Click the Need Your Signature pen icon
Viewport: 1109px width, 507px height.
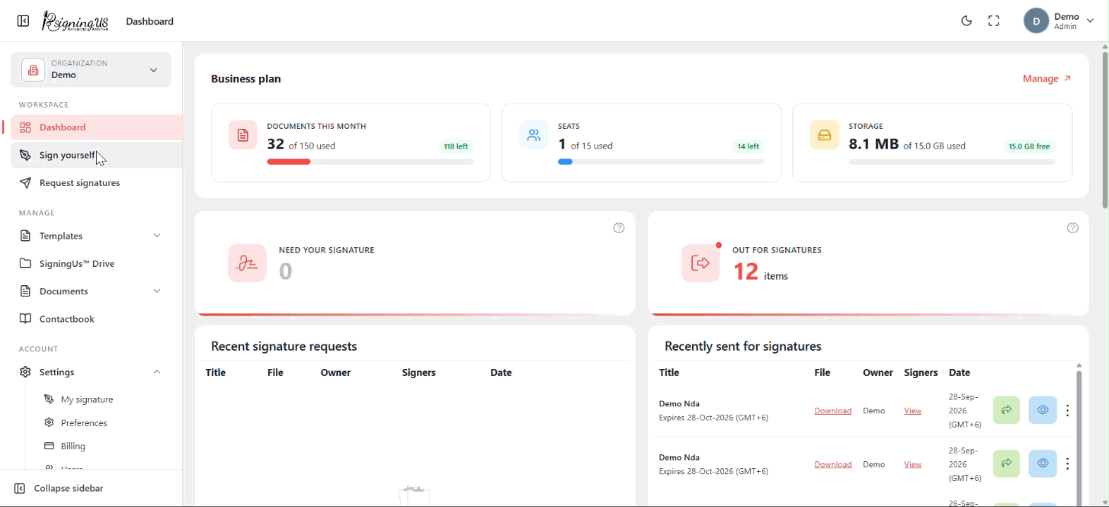[247, 263]
